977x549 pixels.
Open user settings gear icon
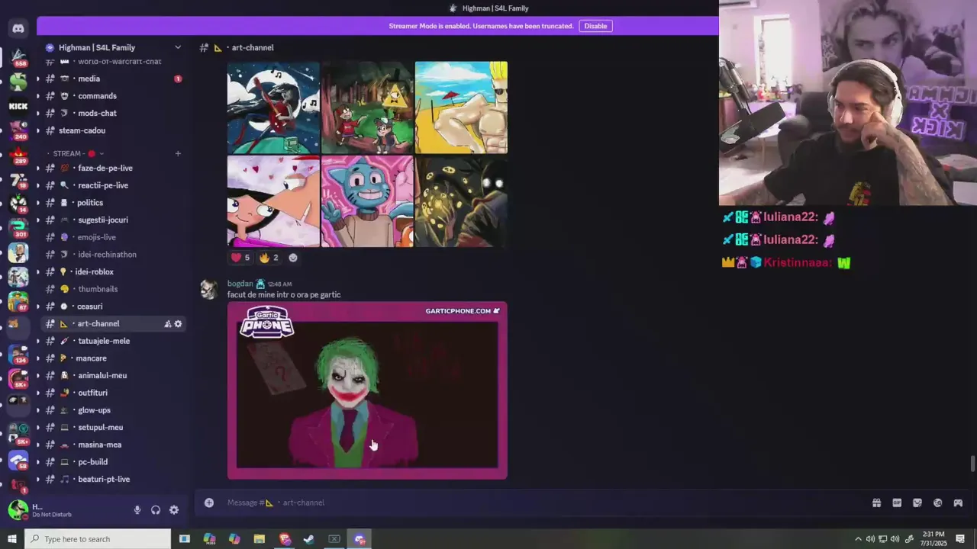click(174, 510)
